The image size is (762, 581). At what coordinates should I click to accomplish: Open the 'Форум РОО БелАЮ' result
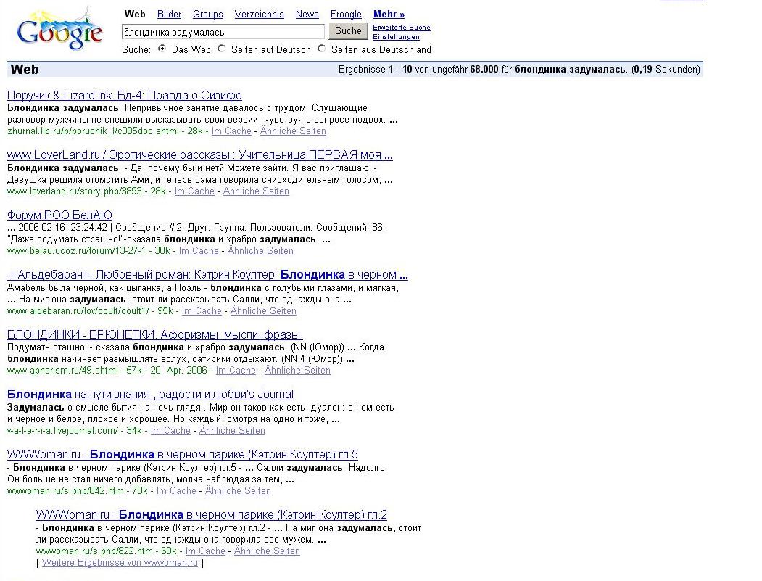[59, 215]
